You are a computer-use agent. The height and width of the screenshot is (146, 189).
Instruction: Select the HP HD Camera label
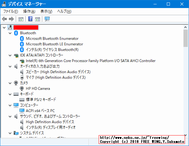(x=38, y=89)
